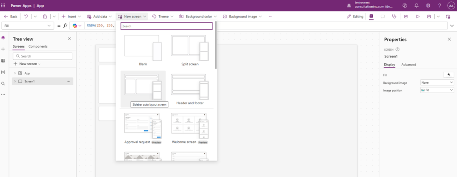
Task: Select the Welcome screen template
Action: click(x=190, y=128)
